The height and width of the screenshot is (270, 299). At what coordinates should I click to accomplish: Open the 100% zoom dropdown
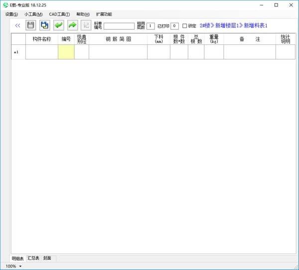pos(20,267)
